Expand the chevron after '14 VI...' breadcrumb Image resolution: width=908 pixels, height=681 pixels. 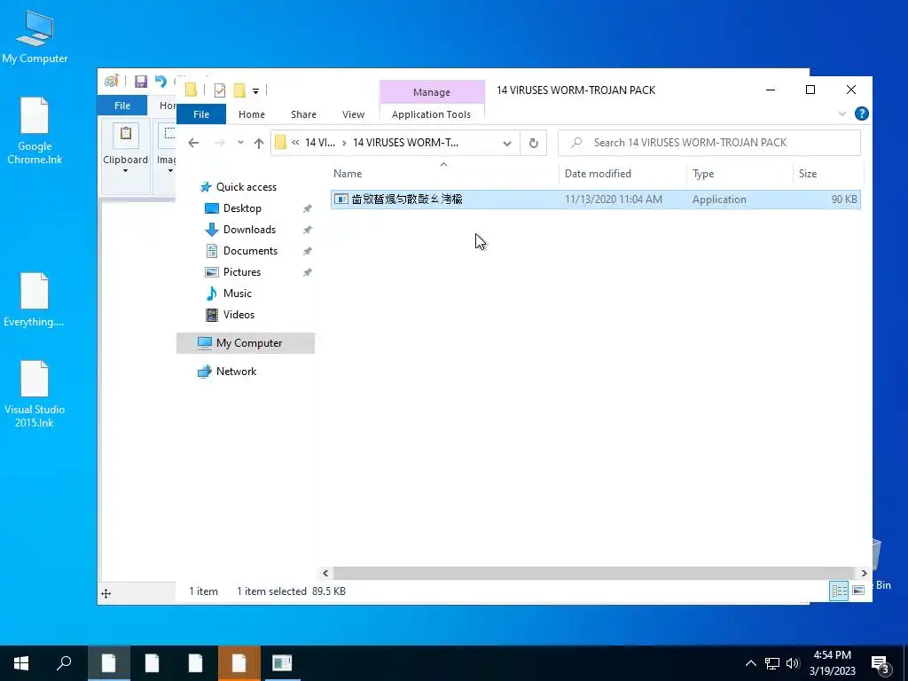(344, 143)
